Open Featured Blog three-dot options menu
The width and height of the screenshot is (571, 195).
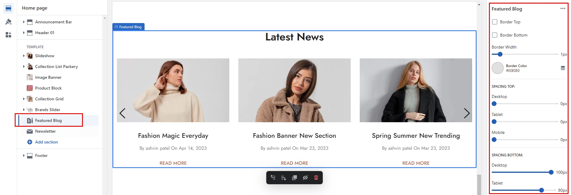(x=563, y=9)
